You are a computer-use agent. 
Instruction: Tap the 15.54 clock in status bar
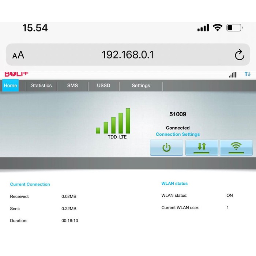click(x=35, y=28)
